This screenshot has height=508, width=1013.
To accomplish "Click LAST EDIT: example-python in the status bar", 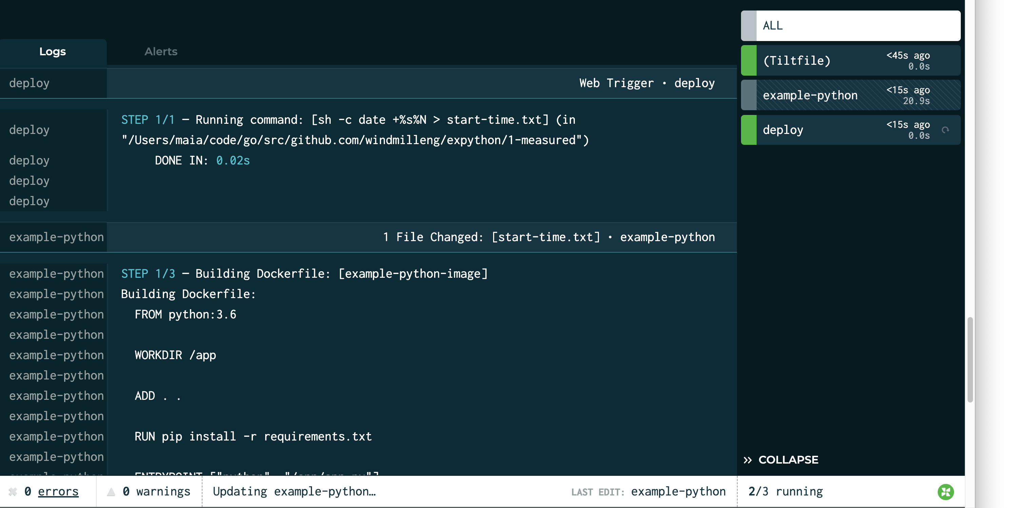I will coord(648,491).
